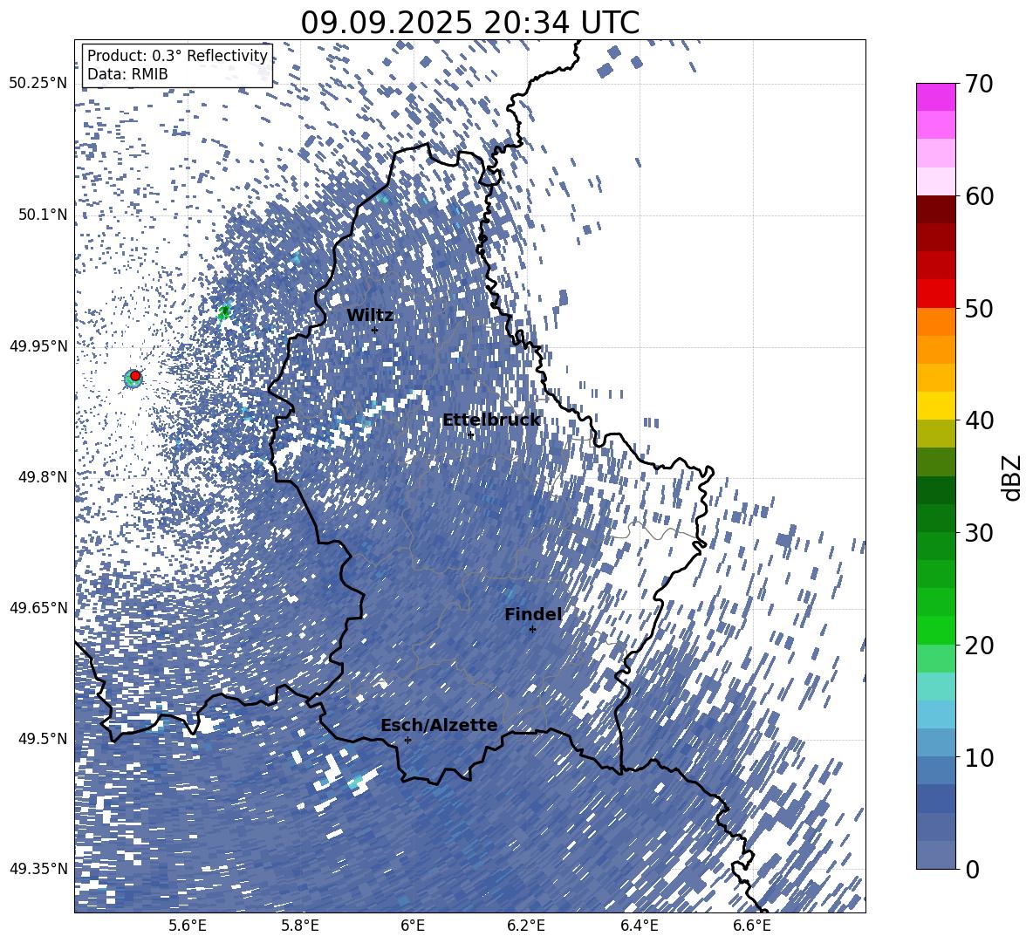Click the yellow 40 dBZ colorbar segment
This screenshot has width=1033, height=943.
(936, 406)
